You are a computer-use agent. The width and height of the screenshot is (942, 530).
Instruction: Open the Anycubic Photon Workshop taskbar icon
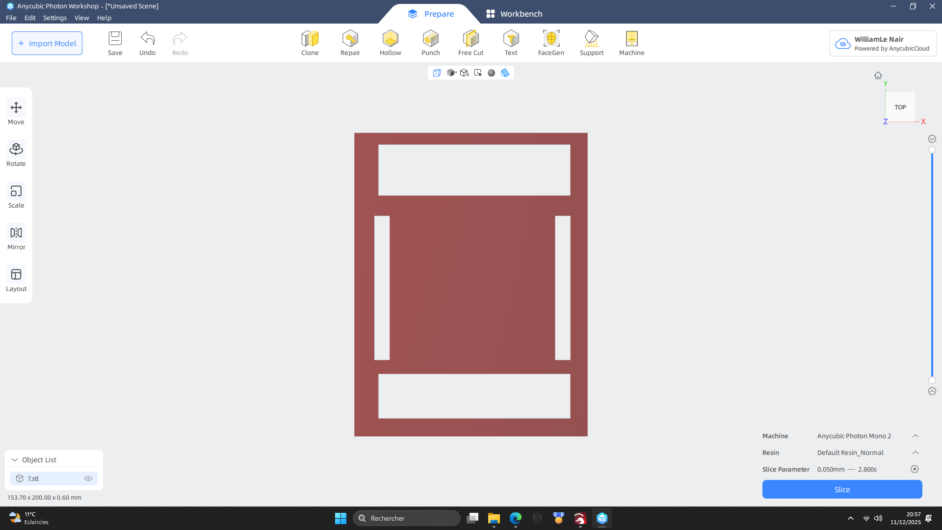pos(602,518)
